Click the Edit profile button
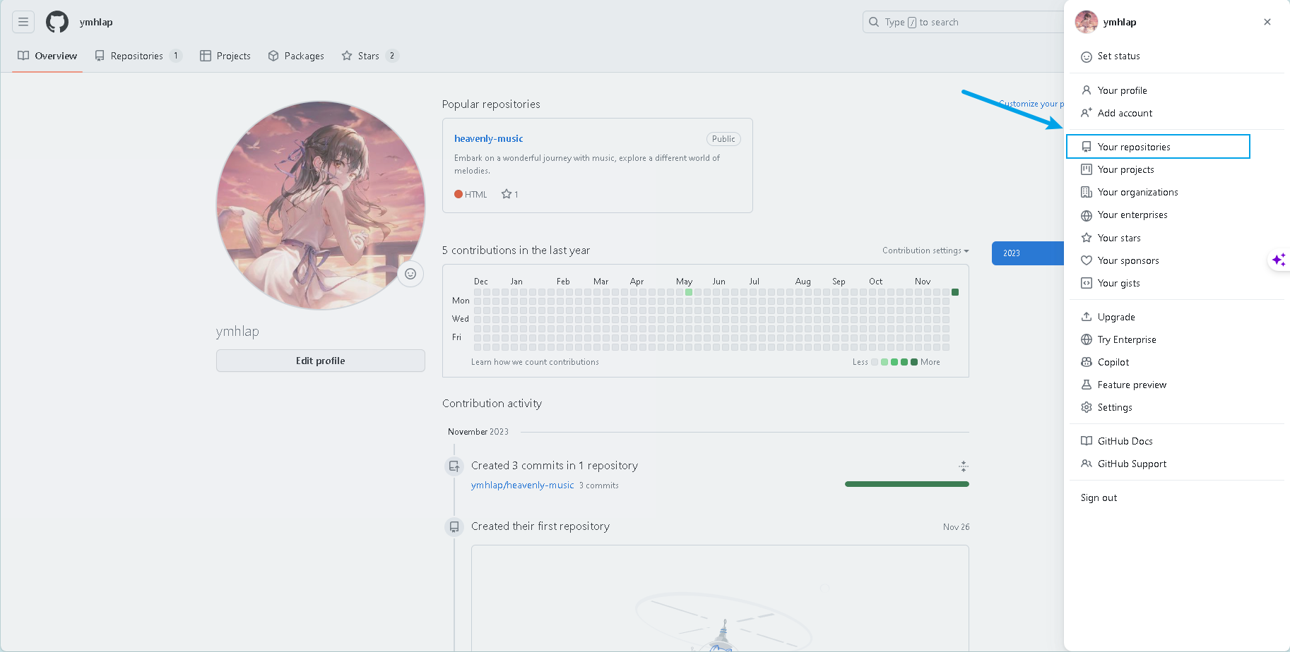1290x652 pixels. pos(320,361)
